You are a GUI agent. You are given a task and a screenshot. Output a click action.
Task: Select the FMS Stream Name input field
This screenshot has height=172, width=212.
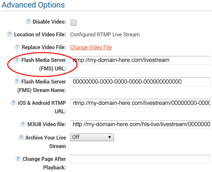[x=140, y=82]
